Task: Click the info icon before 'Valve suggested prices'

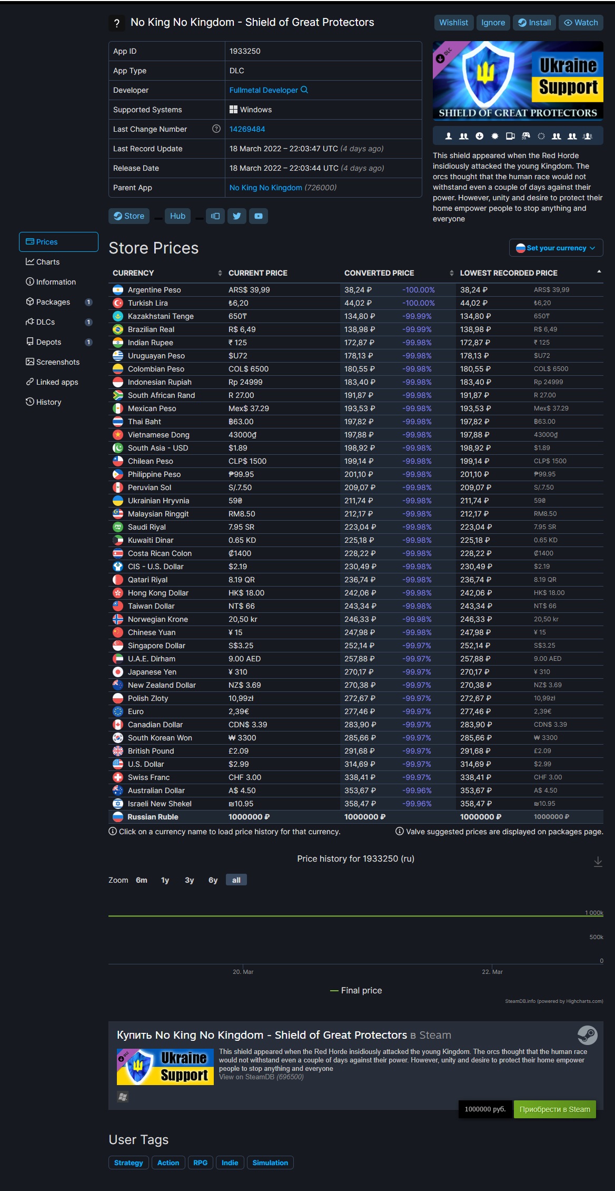Action: [400, 831]
